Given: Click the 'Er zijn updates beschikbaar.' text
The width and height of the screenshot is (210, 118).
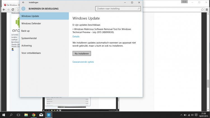Looking at the screenshot, I should pos(87,25).
